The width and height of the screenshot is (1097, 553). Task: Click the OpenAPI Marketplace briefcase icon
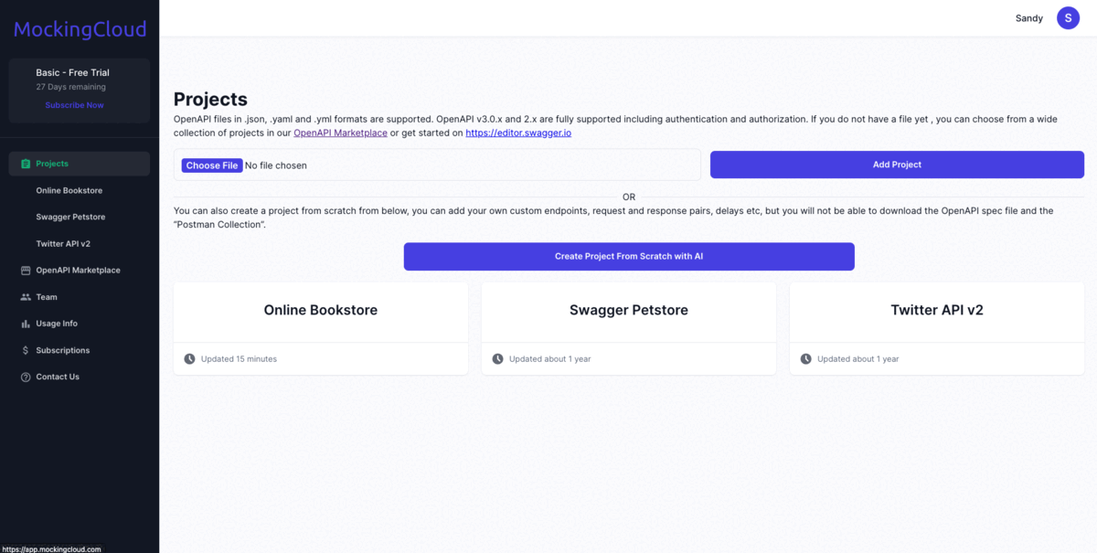pos(26,271)
